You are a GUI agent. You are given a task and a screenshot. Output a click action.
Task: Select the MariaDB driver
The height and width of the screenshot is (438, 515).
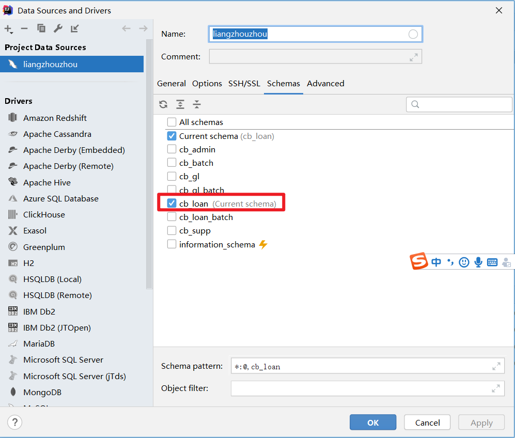(39, 344)
